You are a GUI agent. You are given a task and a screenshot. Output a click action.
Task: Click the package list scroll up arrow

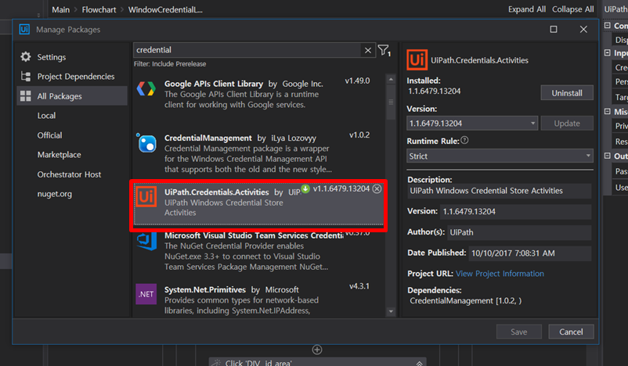(x=391, y=79)
